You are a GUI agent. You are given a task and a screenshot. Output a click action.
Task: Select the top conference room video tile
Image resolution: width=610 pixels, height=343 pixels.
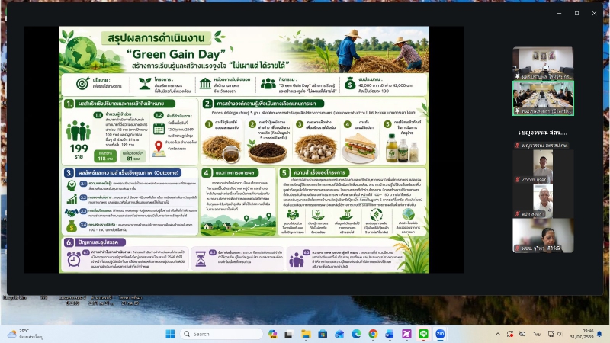[x=543, y=63]
